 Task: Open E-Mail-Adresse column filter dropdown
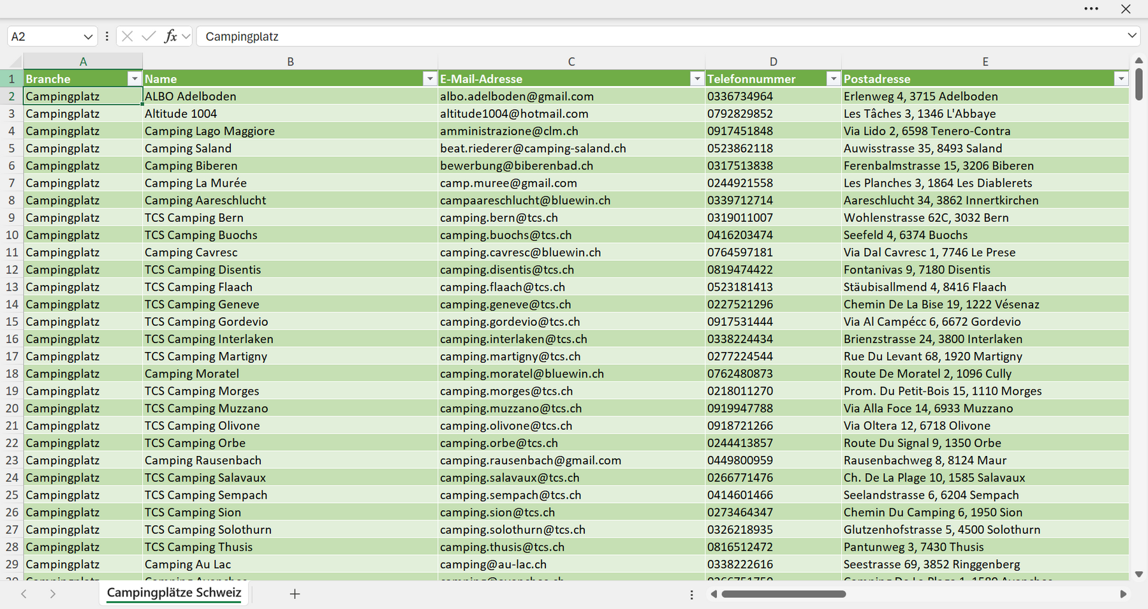(x=697, y=78)
